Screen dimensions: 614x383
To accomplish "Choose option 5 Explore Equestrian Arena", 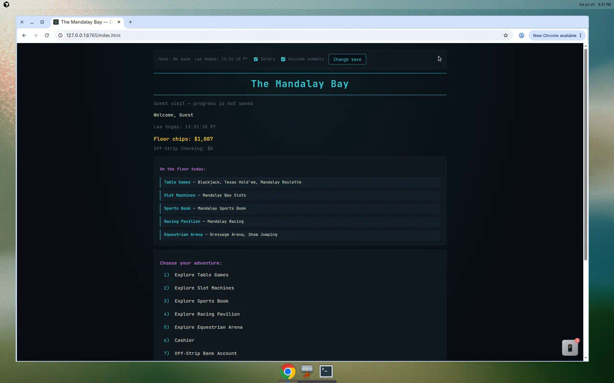I will click(x=300, y=327).
